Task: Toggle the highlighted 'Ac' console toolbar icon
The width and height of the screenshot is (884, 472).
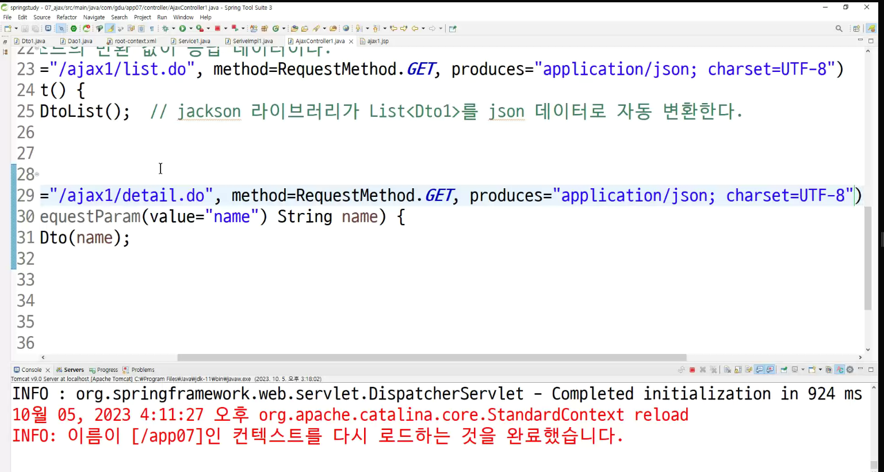Action: click(839, 370)
